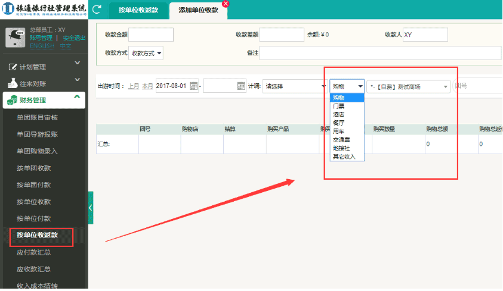Click the 结算 column header
This screenshot has height=291, width=503.
(x=230, y=129)
